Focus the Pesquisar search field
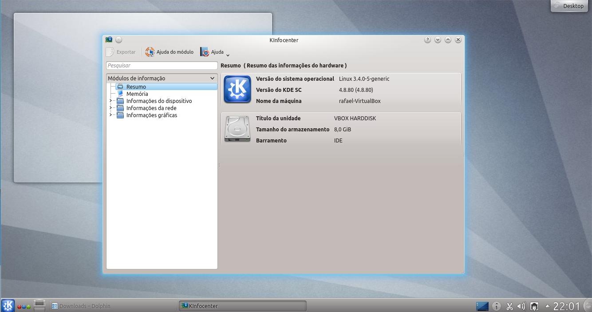592x312 pixels. tap(162, 65)
